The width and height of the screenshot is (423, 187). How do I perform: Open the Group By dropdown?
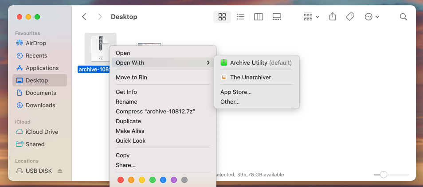click(312, 17)
